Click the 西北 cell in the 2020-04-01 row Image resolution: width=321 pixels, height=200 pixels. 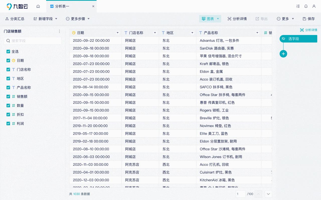click(178, 172)
